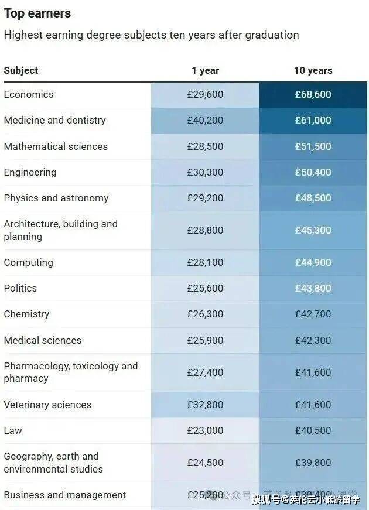Screen dimensions: 369x510
Task: Select the Physics and astronomy row label
Action: pos(56,198)
